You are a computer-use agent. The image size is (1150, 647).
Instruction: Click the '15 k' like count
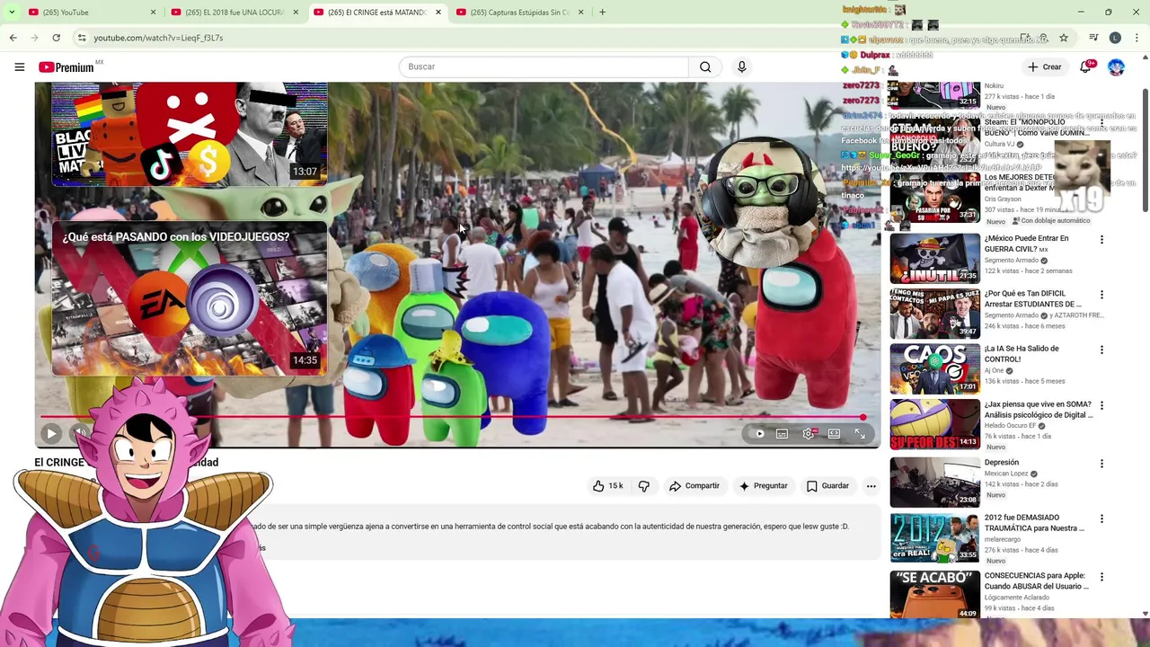point(615,485)
